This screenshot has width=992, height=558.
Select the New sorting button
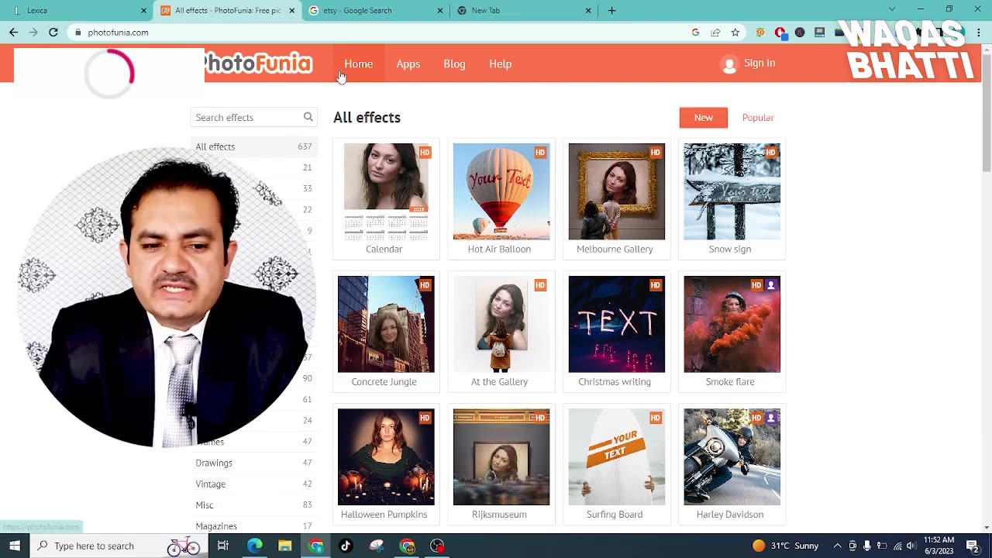point(703,118)
